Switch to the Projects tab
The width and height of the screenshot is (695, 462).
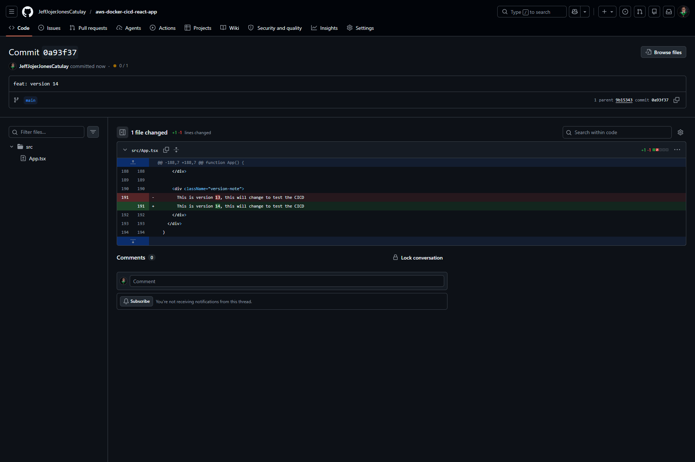198,28
